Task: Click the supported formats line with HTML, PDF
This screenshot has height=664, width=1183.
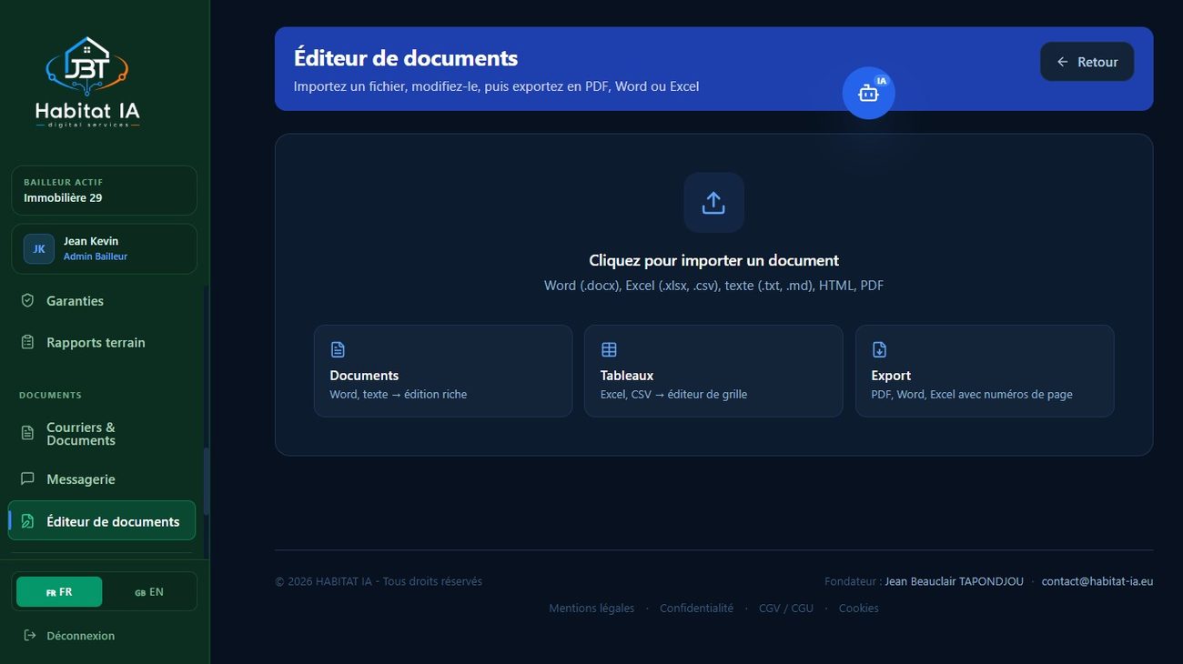Action: point(713,286)
